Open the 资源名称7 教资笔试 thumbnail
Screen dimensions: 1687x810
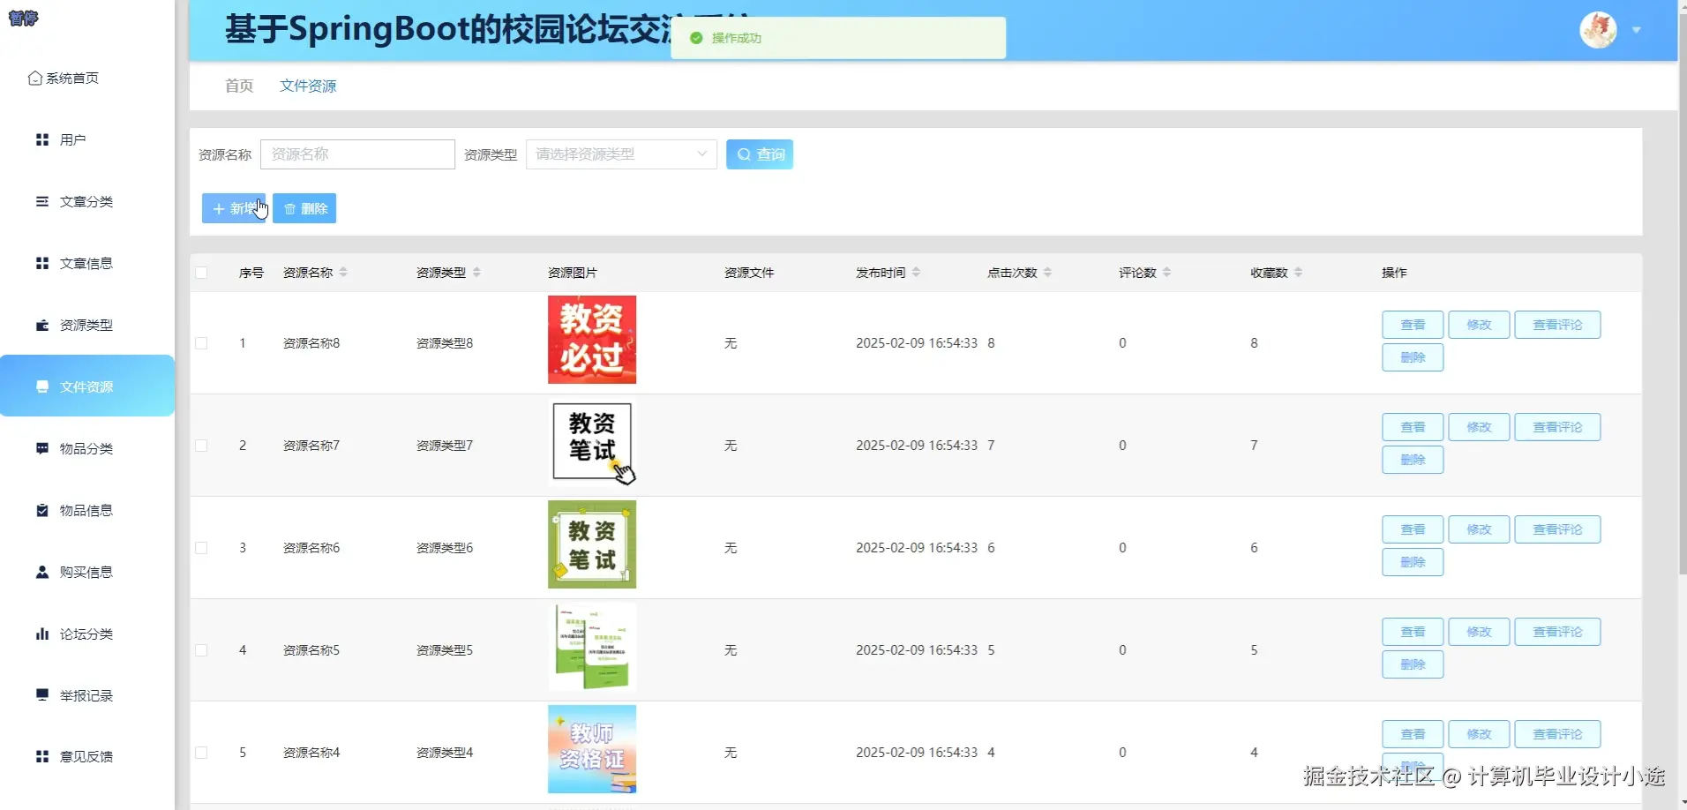click(592, 442)
